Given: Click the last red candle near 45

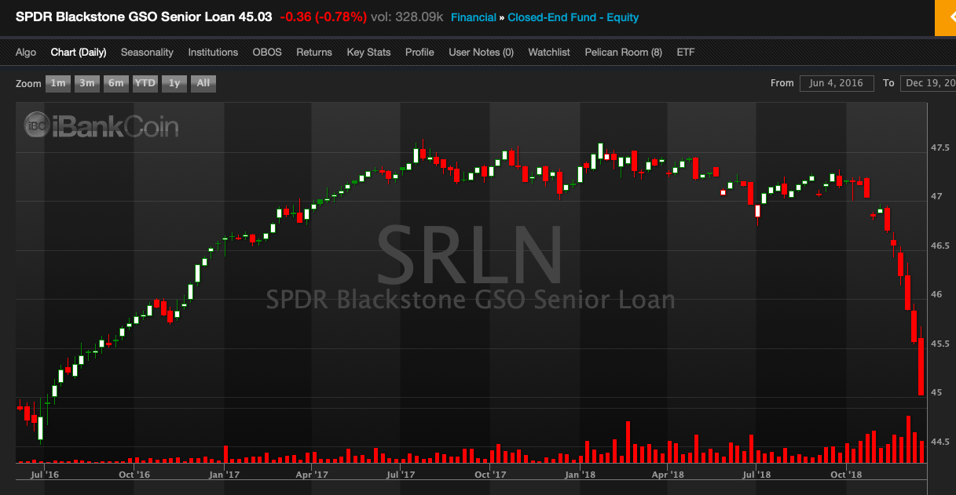Looking at the screenshot, I should [x=921, y=367].
